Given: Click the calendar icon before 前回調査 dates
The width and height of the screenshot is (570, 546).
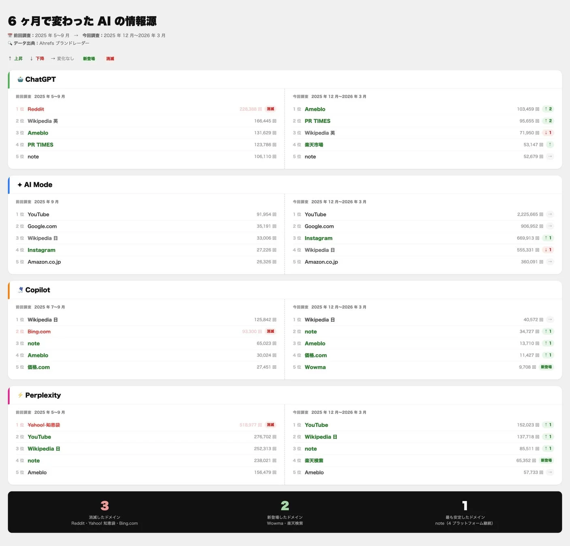Looking at the screenshot, I should coord(9,35).
